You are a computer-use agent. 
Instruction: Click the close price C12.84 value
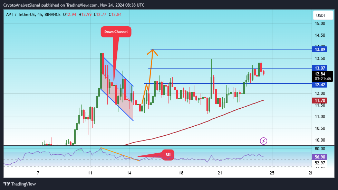115,15
